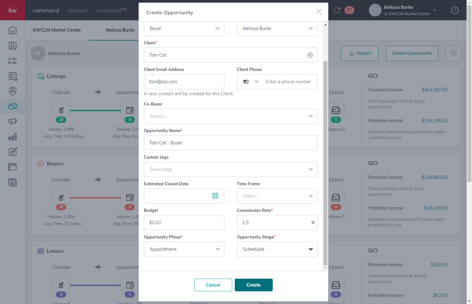Clear the Tom Cat client field

310,55
